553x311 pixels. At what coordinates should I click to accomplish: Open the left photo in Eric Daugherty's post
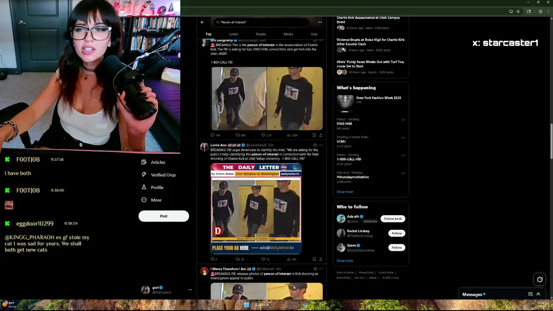pos(238,98)
